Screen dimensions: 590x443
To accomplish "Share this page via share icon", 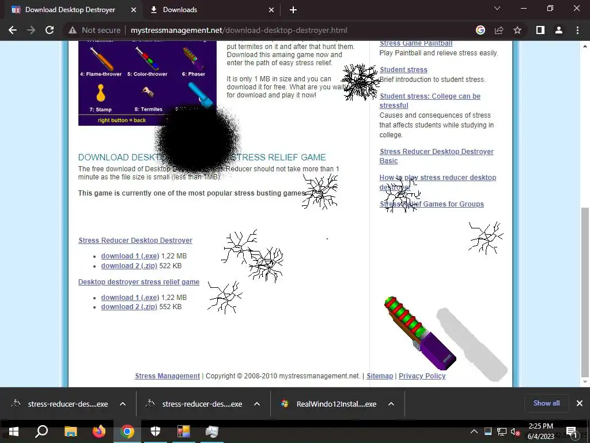I will [499, 30].
